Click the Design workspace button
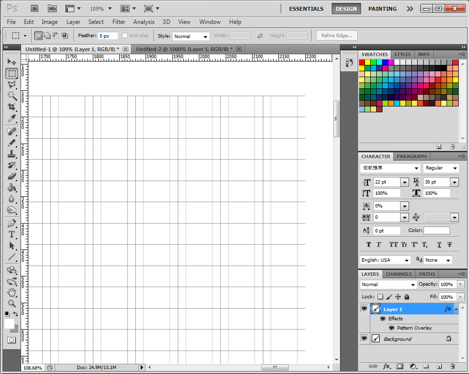Image resolution: width=469 pixels, height=374 pixels. tap(346, 9)
